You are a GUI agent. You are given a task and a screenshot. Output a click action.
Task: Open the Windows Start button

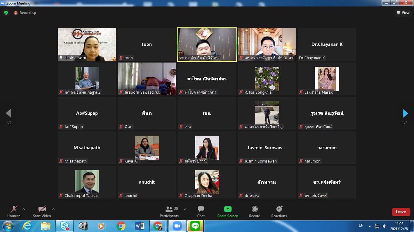[8, 226]
